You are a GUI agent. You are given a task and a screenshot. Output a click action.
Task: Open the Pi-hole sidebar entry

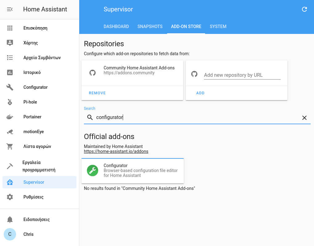[x=39, y=102]
